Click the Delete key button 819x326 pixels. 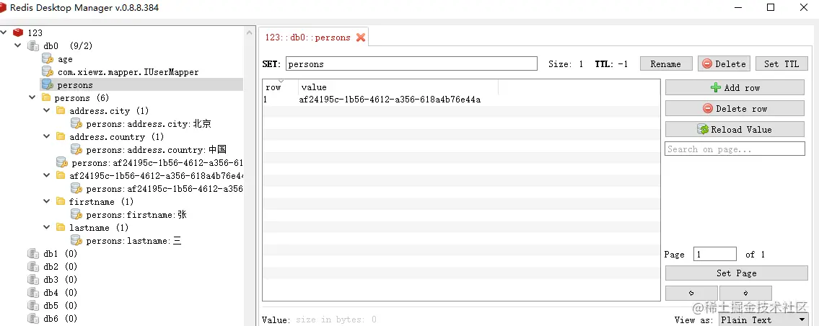[724, 63]
